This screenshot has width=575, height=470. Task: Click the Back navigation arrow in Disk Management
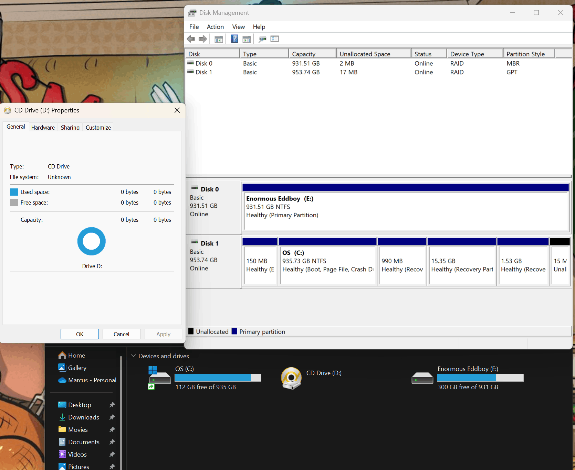(191, 39)
